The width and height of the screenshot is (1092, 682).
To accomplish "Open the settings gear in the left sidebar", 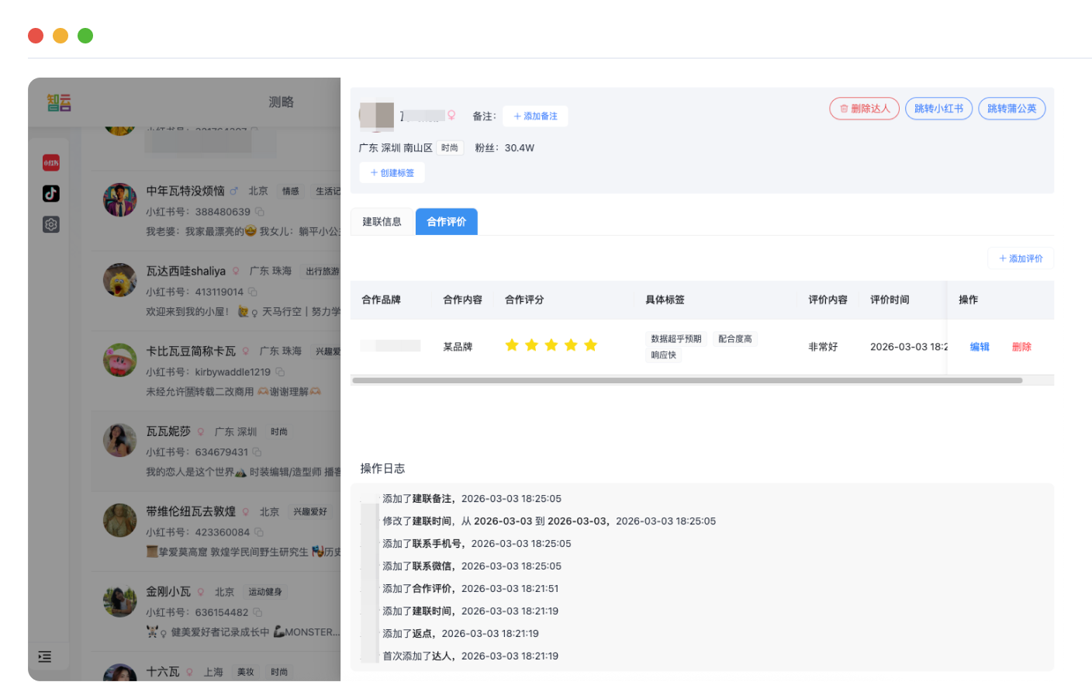I will point(51,224).
